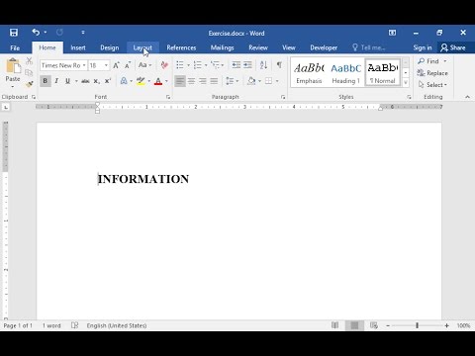
Task: Open the File tab
Action: (15, 47)
